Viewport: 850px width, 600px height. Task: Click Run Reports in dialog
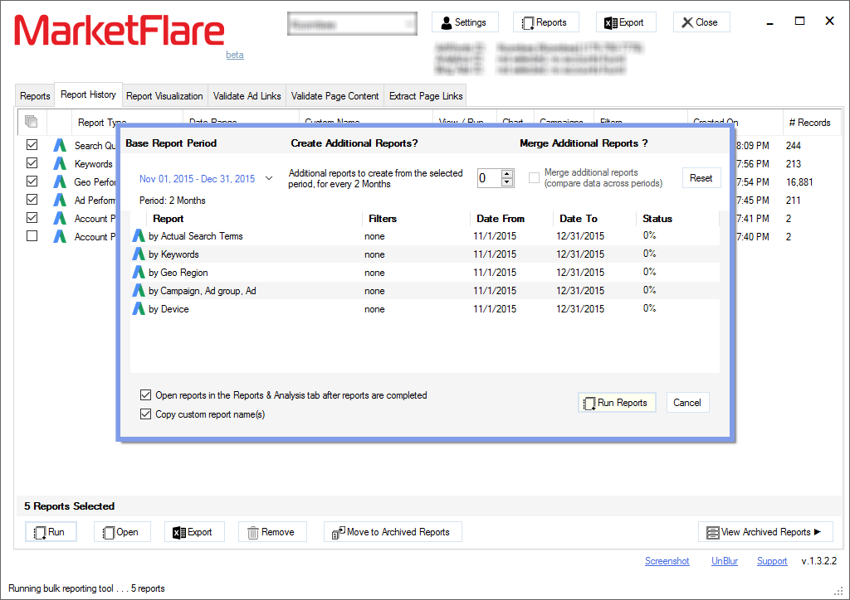point(617,403)
